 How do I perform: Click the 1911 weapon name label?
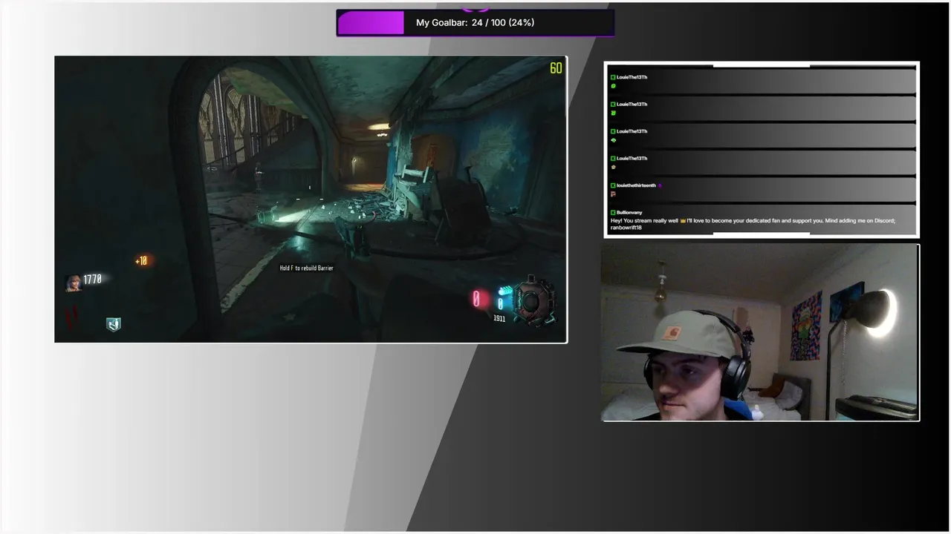click(499, 319)
